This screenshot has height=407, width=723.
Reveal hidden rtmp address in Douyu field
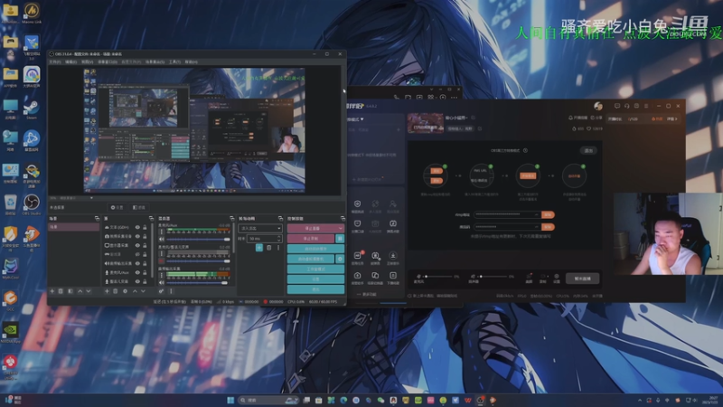tap(536, 214)
